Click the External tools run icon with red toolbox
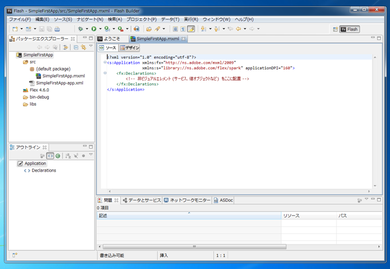Screen dimensions: 390x269 [120, 29]
